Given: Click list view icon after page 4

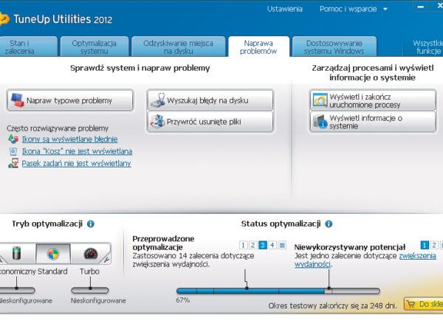Looking at the screenshot, I should click(282, 245).
